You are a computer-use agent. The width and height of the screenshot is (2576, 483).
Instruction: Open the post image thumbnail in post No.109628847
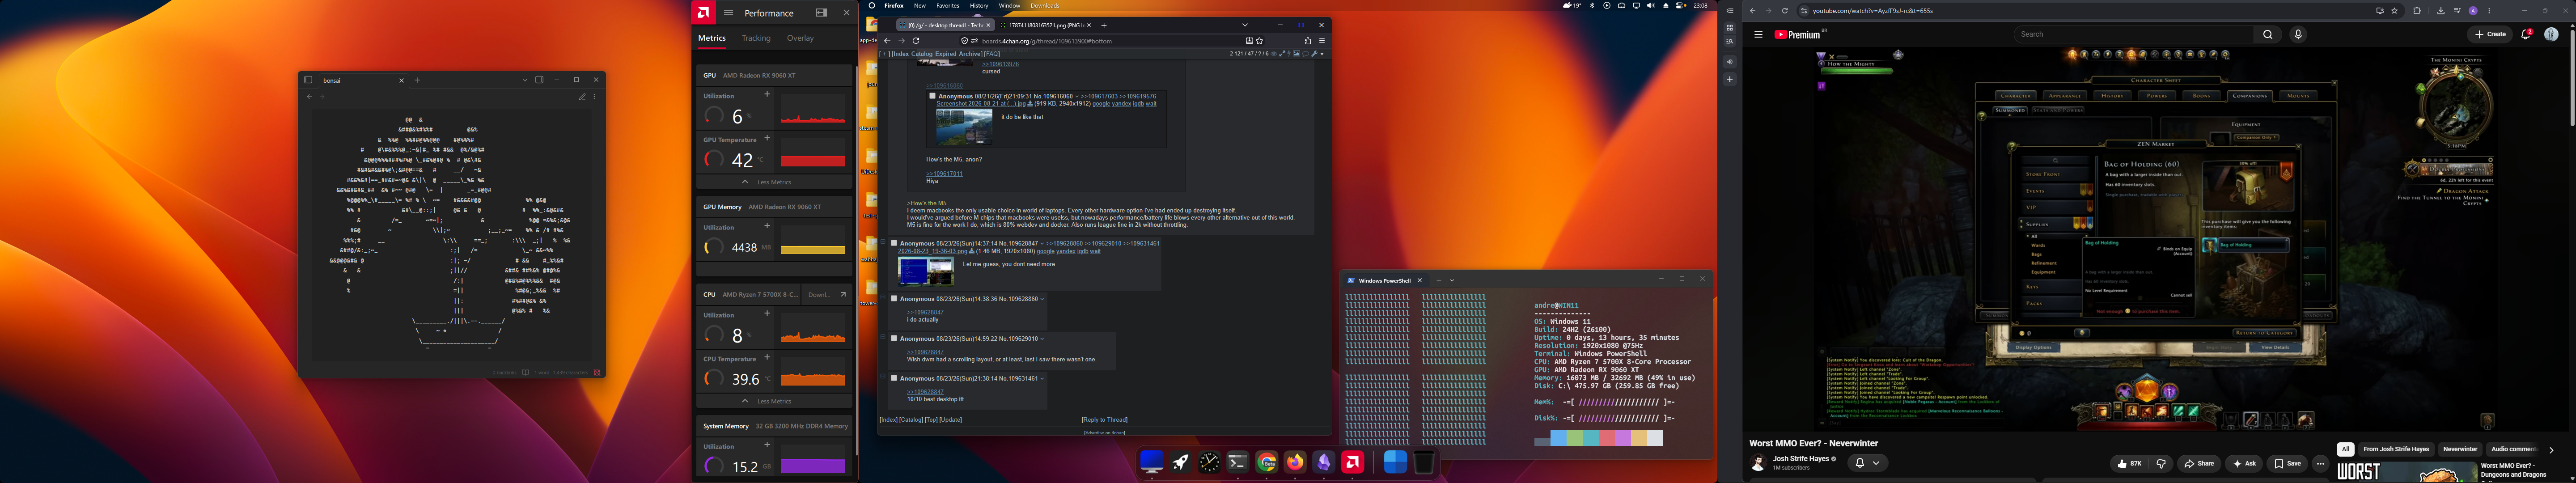point(926,271)
